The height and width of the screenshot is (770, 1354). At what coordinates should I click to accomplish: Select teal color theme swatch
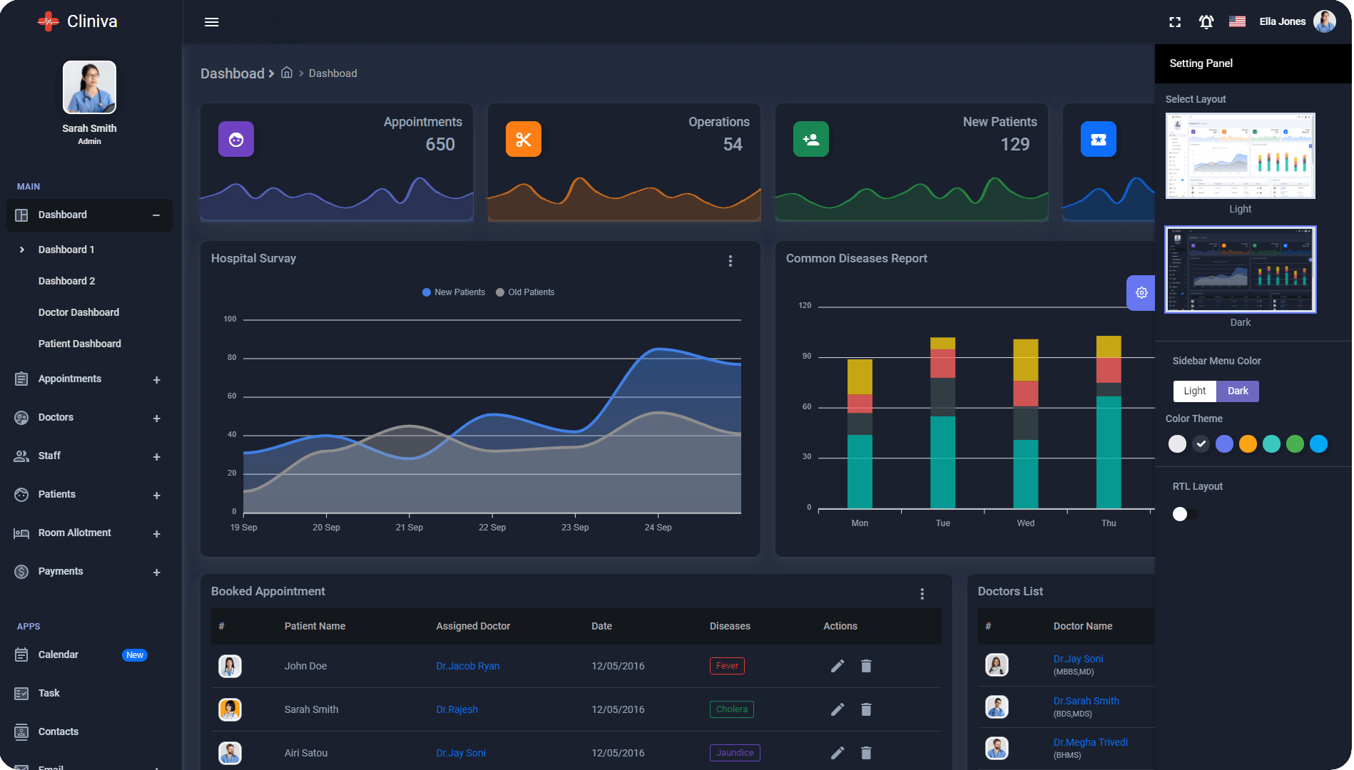[1271, 444]
